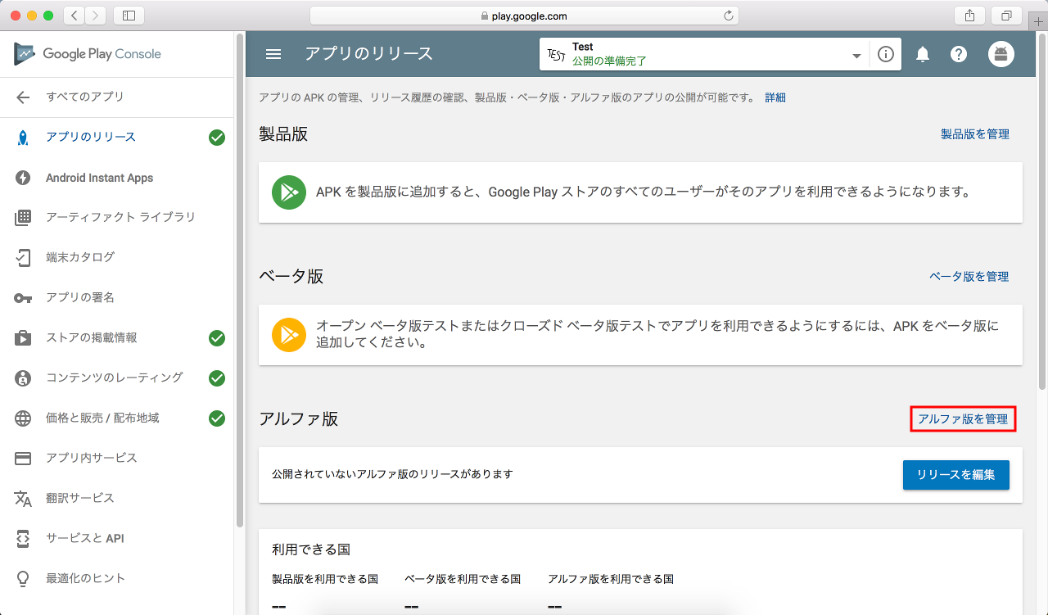Viewport: 1048px width, 615px height.
Task: Open a new Safari tab
Action: 1038,21
